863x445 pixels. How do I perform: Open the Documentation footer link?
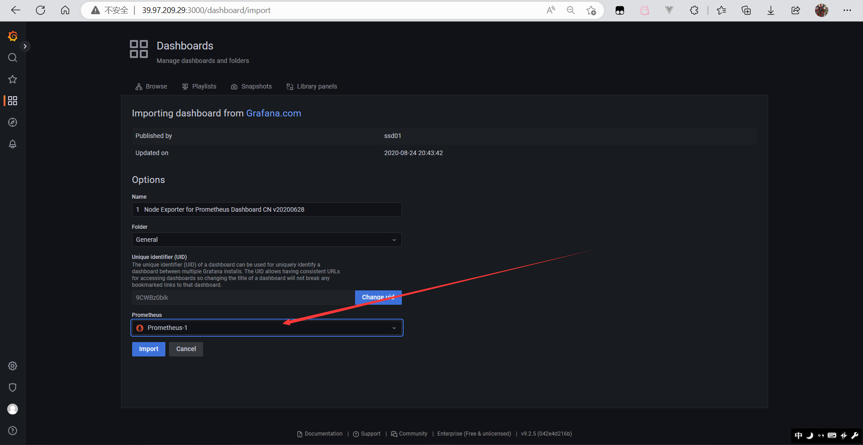(x=320, y=434)
